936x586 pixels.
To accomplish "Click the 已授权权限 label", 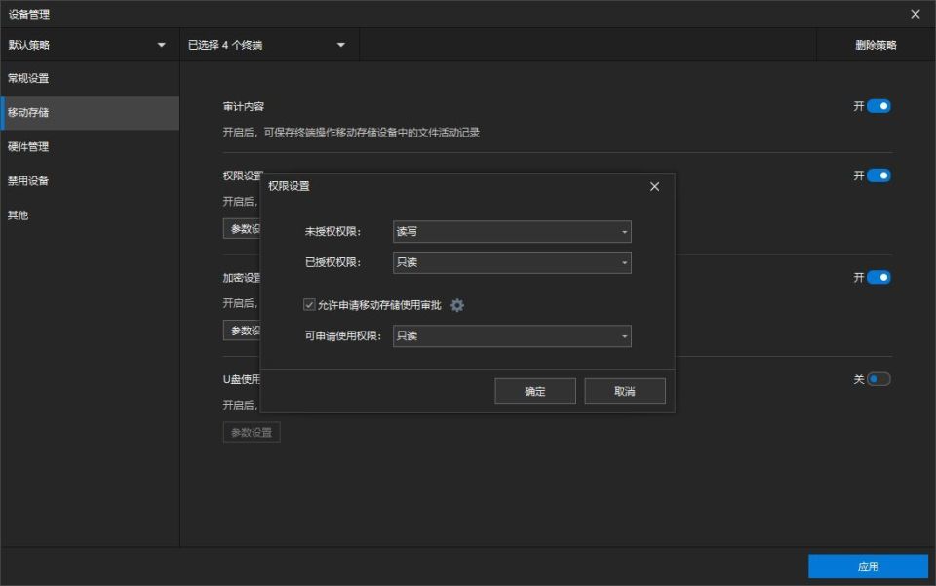I will pos(332,262).
